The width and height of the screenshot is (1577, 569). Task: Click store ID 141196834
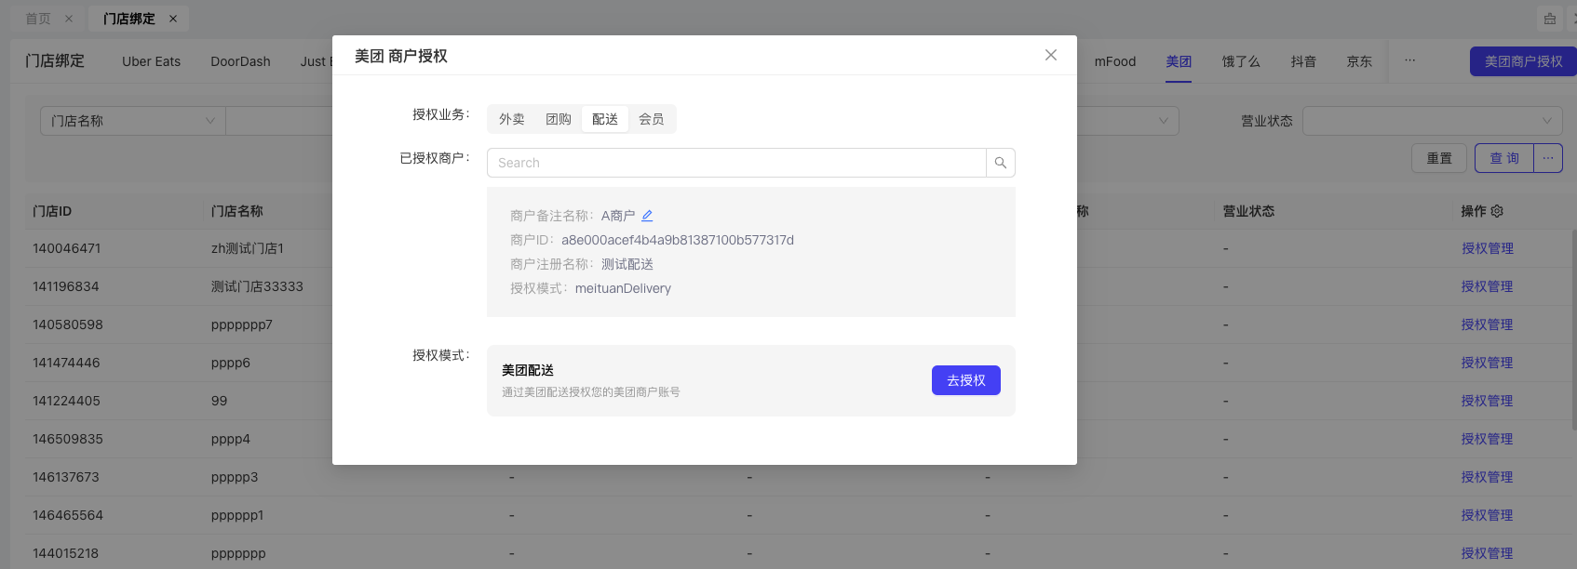[66, 286]
